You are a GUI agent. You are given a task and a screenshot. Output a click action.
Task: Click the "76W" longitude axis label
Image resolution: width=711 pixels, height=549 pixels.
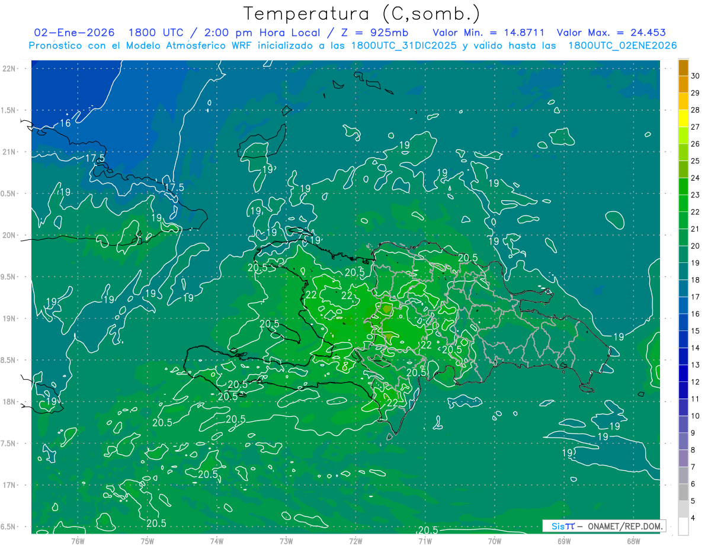78,541
